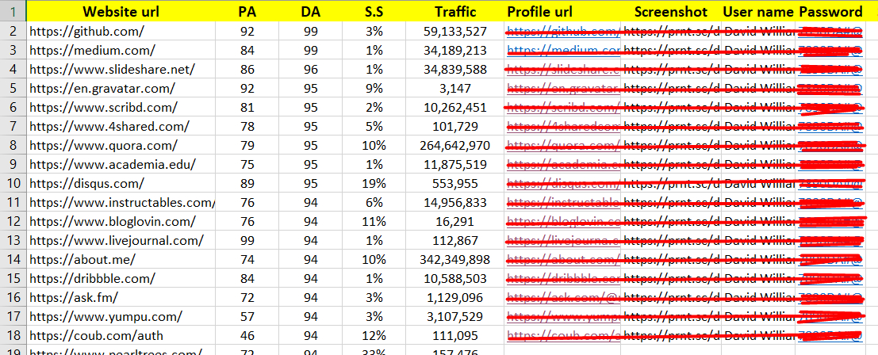Click the https://www.bloglovin.com/ cell
Image resolution: width=878 pixels, height=355 pixels.
click(x=121, y=221)
